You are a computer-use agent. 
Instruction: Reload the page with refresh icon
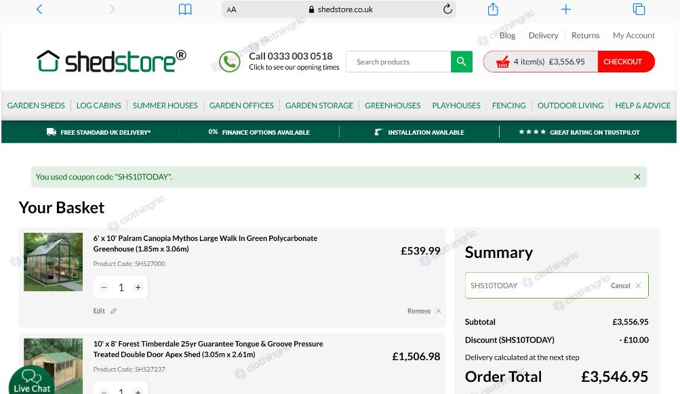(447, 9)
